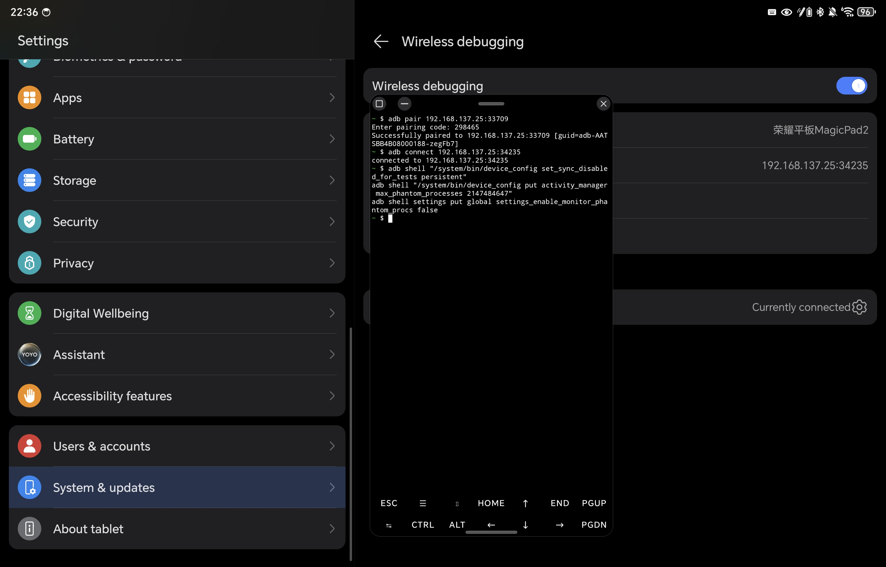Tap the YOYO Assistant icon
This screenshot has height=567, width=886.
pos(30,354)
